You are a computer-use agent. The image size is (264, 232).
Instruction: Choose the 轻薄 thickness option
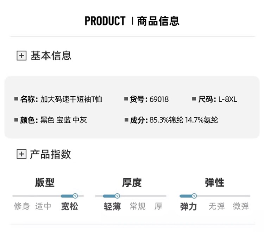click(112, 206)
